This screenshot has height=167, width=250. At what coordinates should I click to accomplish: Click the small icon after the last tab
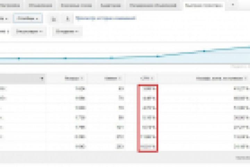pos(233,5)
